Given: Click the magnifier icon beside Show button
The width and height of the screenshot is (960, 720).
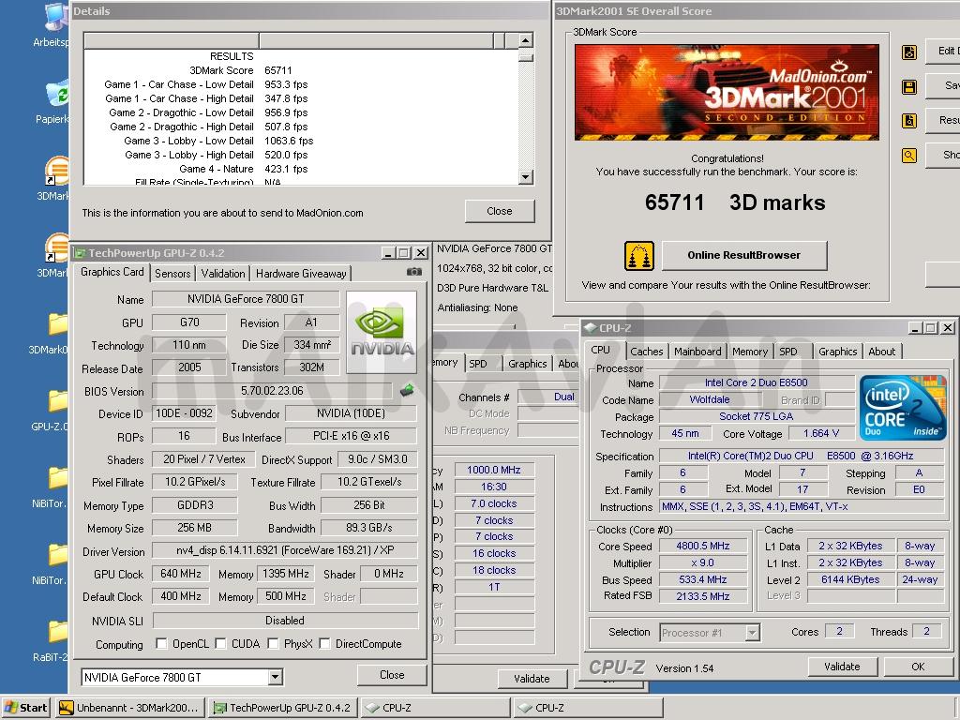Looking at the screenshot, I should click(x=909, y=156).
